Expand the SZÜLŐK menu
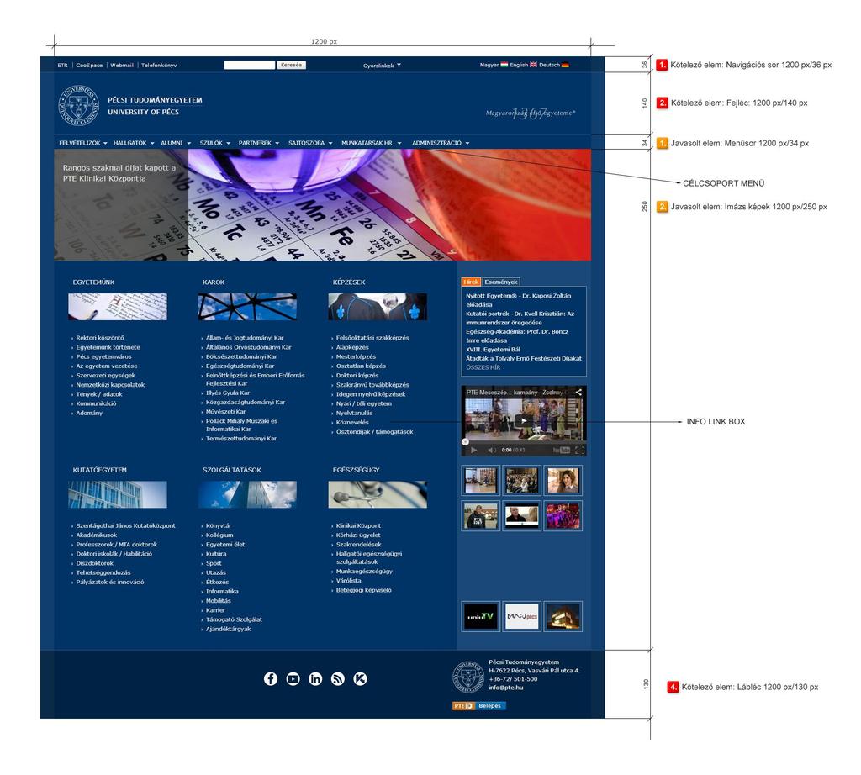Viewport: 861px width, 775px height. (x=214, y=143)
